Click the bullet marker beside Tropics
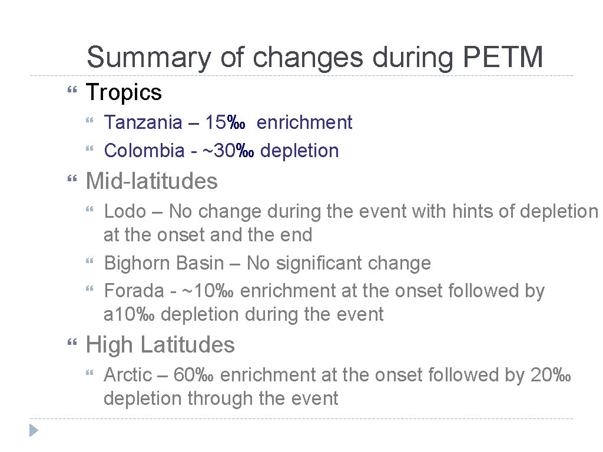 point(72,91)
